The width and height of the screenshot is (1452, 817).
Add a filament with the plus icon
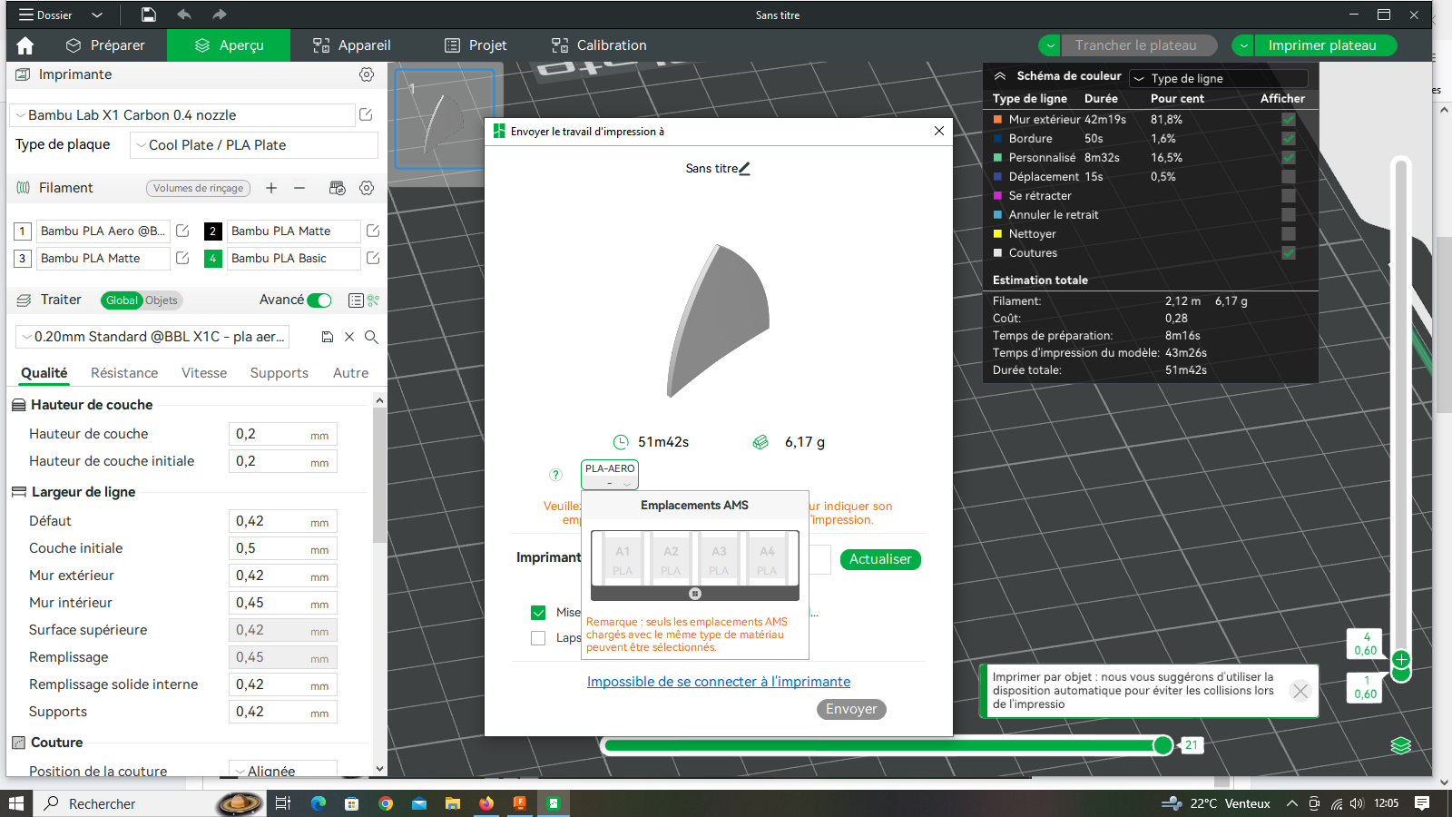tap(271, 188)
